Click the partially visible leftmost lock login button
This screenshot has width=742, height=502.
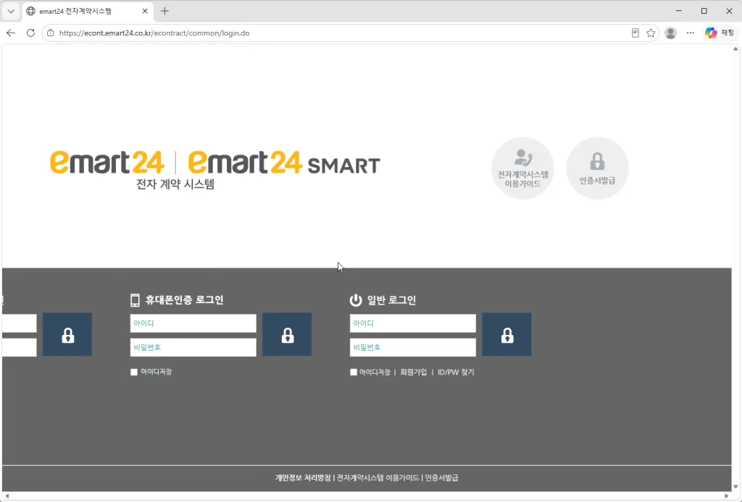click(x=67, y=334)
